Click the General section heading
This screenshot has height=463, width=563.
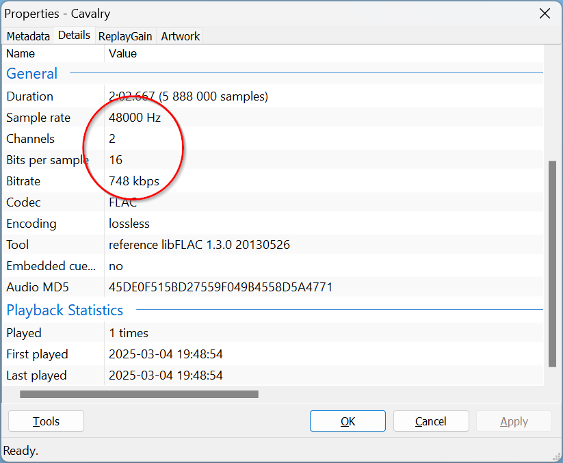click(32, 74)
